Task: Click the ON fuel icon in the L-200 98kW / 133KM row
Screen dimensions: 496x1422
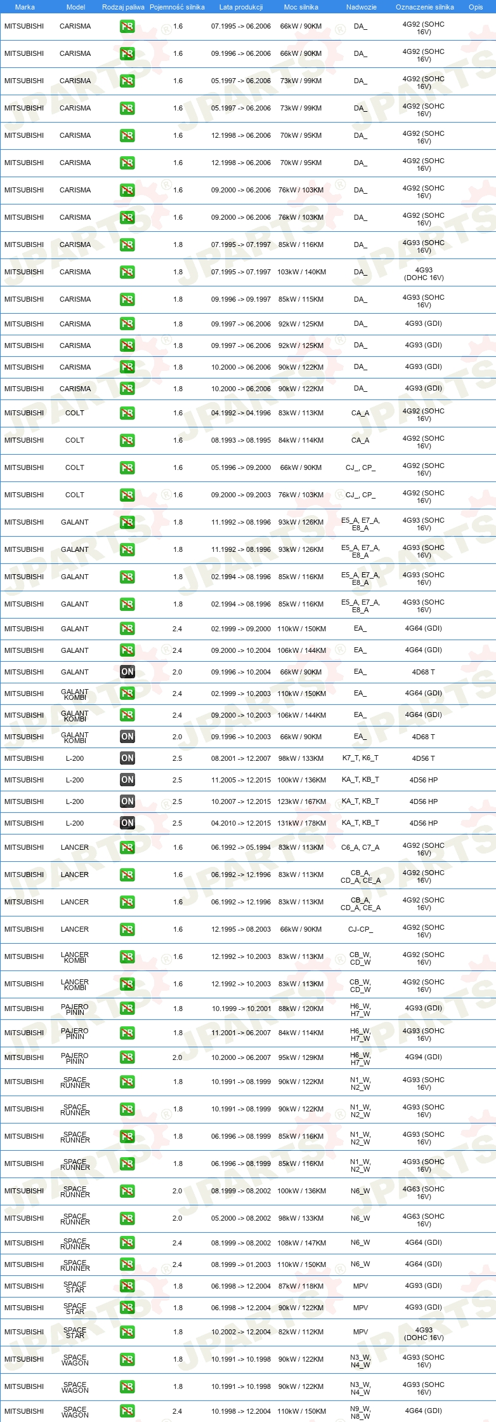Action: pyautogui.click(x=127, y=758)
